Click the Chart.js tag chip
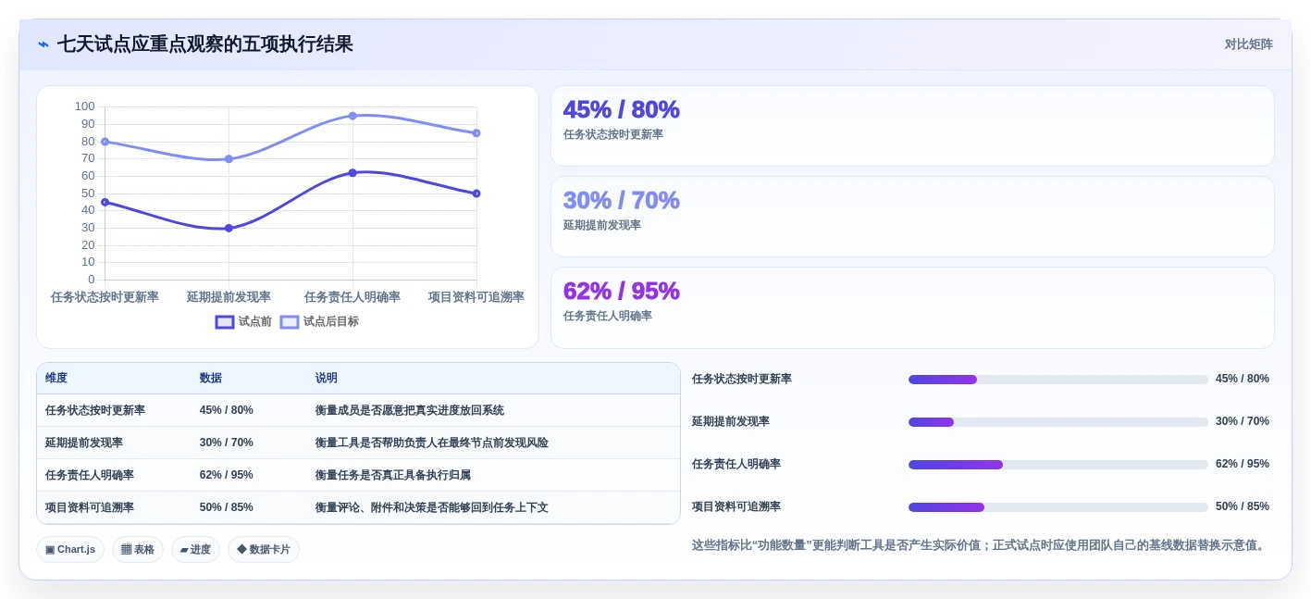1311x599 pixels. point(70,549)
